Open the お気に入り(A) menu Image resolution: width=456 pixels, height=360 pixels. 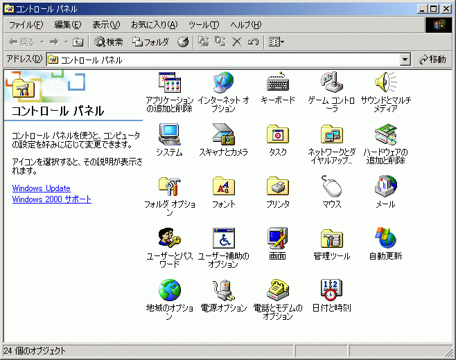pyautogui.click(x=154, y=25)
